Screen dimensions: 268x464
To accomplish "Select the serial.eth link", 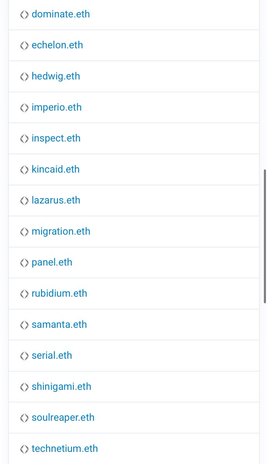I will point(52,355).
